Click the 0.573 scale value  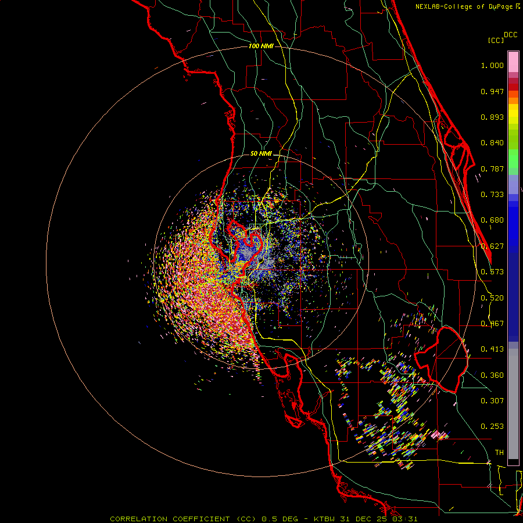tap(492, 271)
